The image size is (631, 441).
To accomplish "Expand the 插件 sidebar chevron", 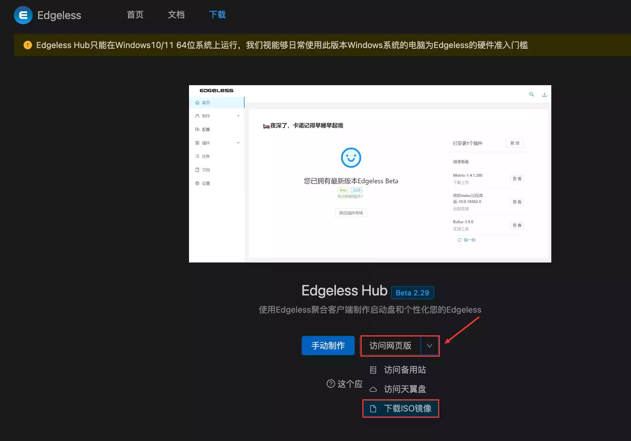I will pyautogui.click(x=238, y=143).
